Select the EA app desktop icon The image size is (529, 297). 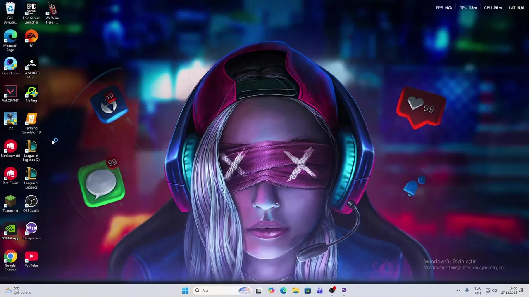tap(31, 39)
